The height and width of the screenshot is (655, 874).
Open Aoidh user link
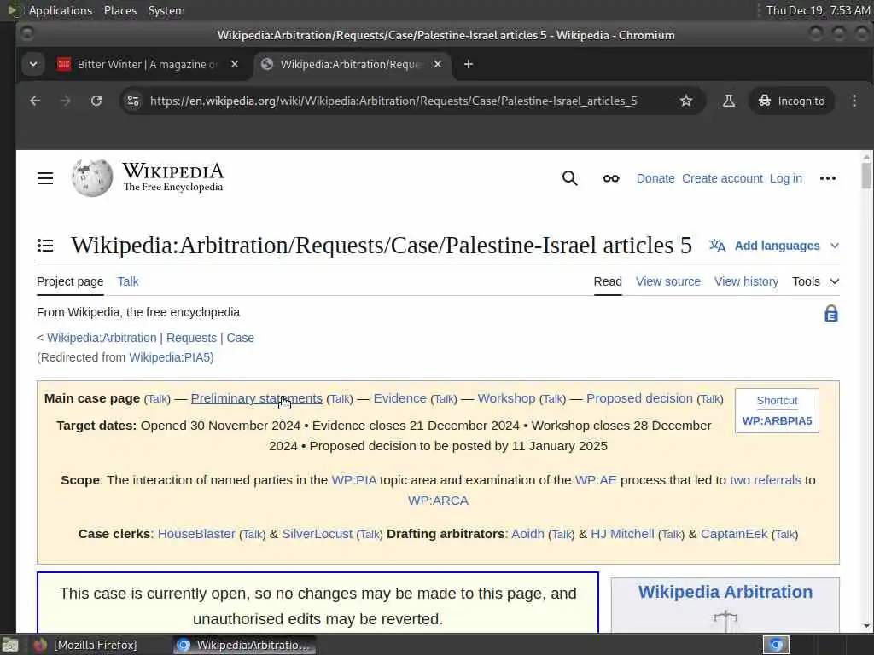coord(527,534)
